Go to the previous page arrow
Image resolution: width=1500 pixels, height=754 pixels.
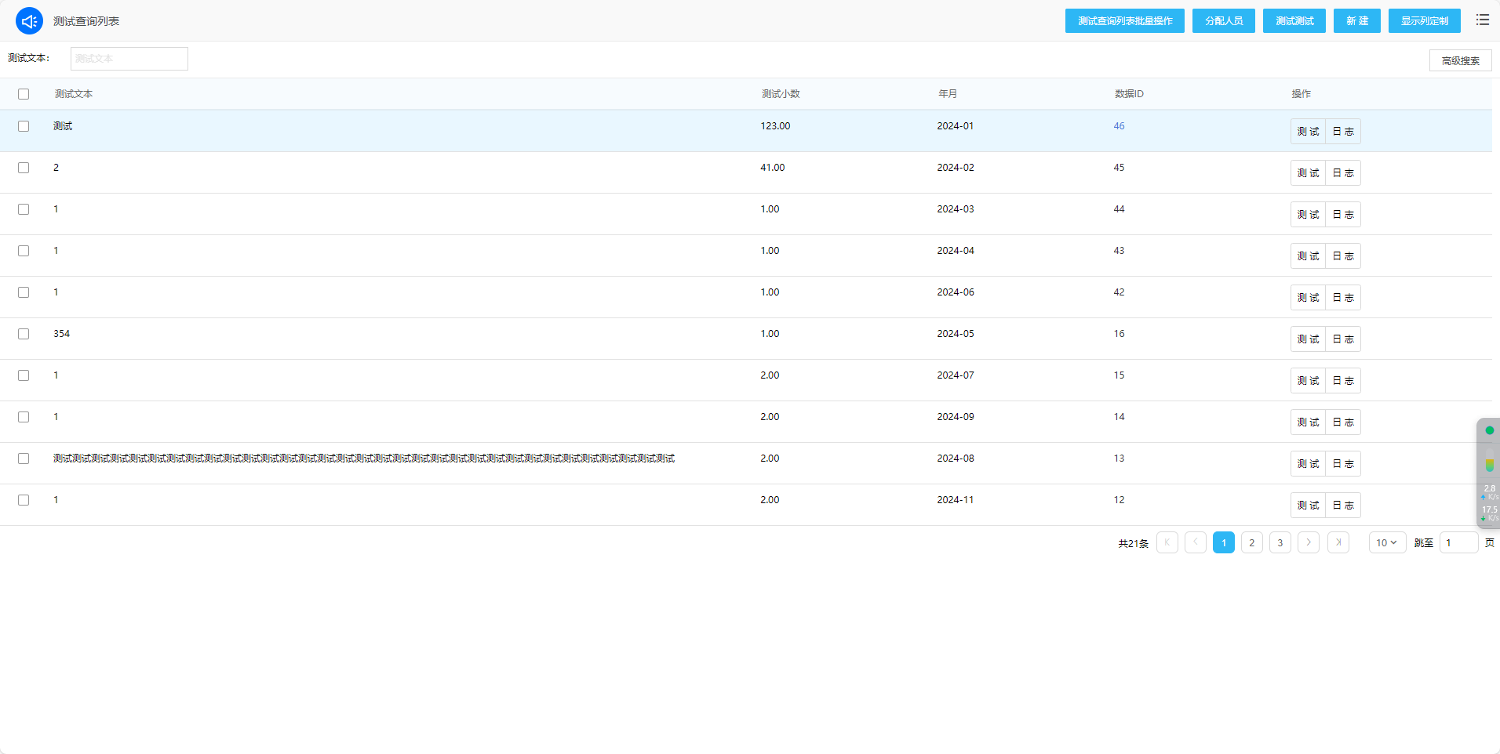coord(1195,542)
